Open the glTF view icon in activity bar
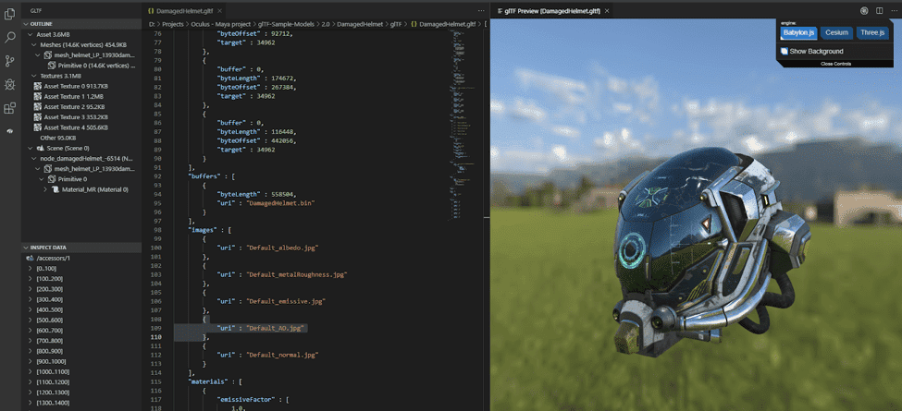The height and width of the screenshot is (411, 902). coord(10,131)
